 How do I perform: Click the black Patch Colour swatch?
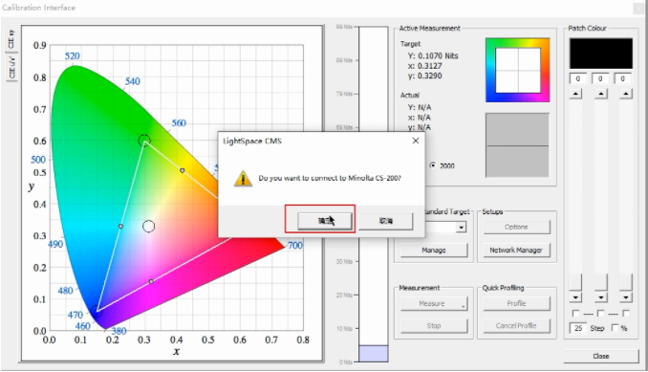601,54
